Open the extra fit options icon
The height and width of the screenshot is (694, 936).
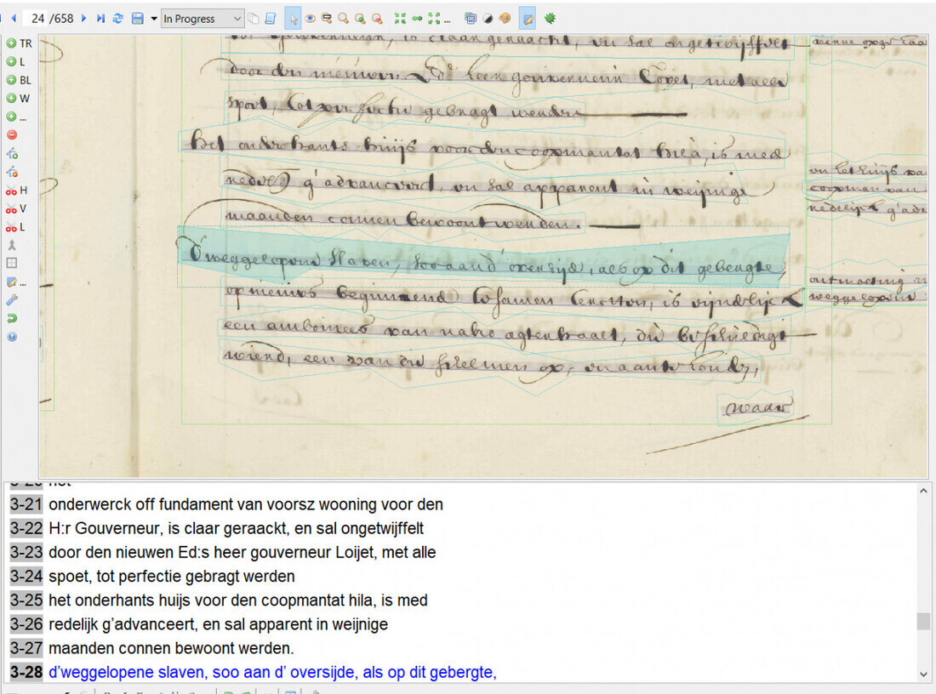437,19
